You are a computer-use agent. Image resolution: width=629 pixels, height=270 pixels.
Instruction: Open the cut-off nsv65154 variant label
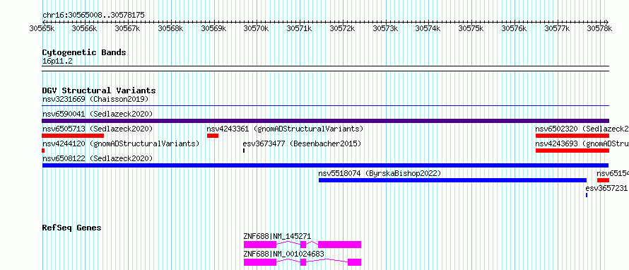click(613, 173)
